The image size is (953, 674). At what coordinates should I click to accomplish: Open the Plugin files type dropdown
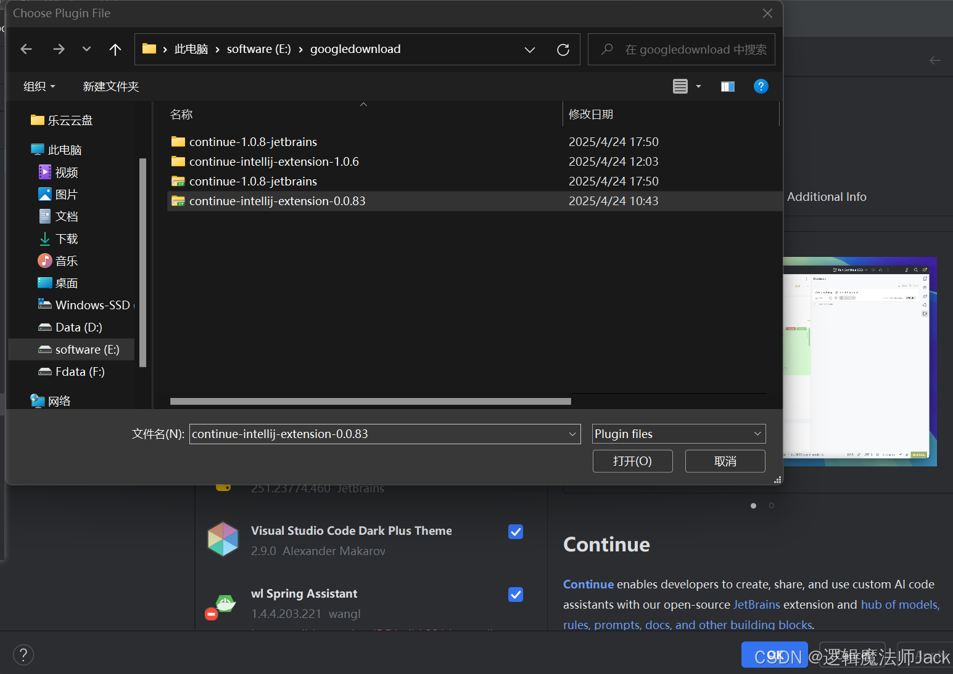(679, 434)
